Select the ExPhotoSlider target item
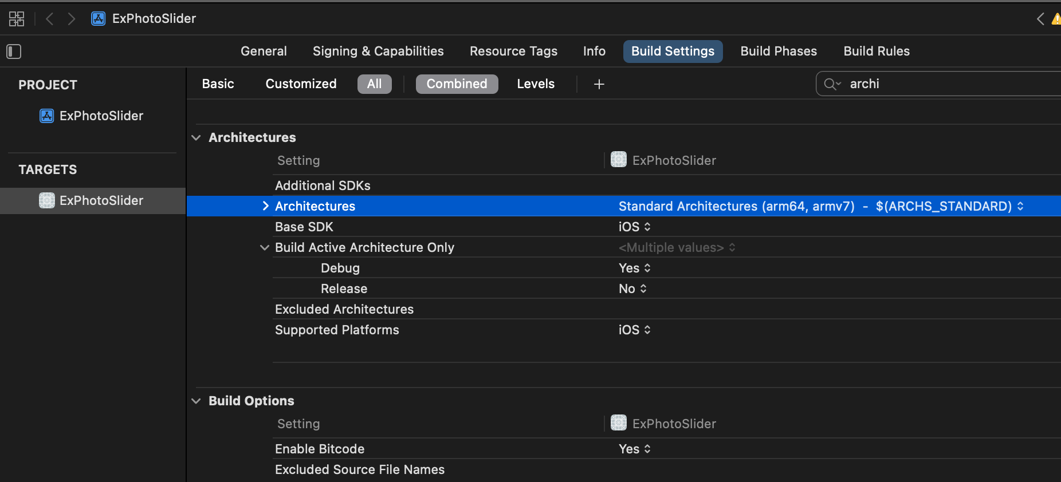 (x=93, y=201)
